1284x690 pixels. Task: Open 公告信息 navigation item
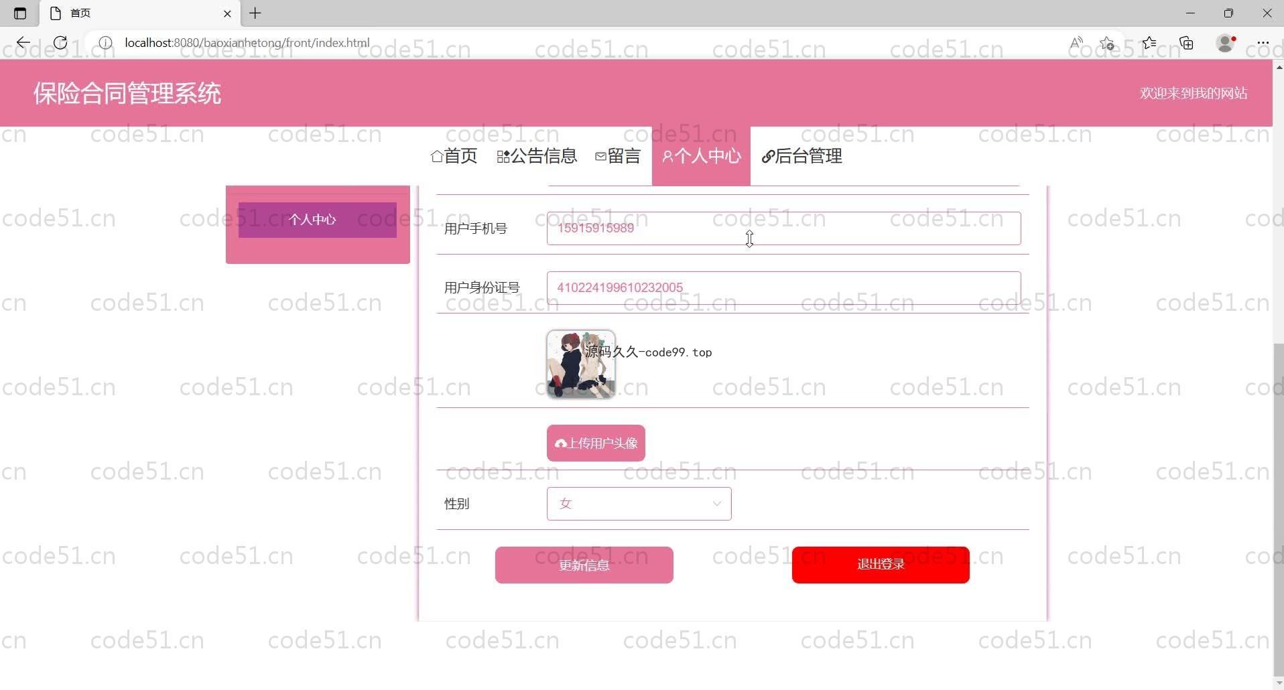click(537, 156)
